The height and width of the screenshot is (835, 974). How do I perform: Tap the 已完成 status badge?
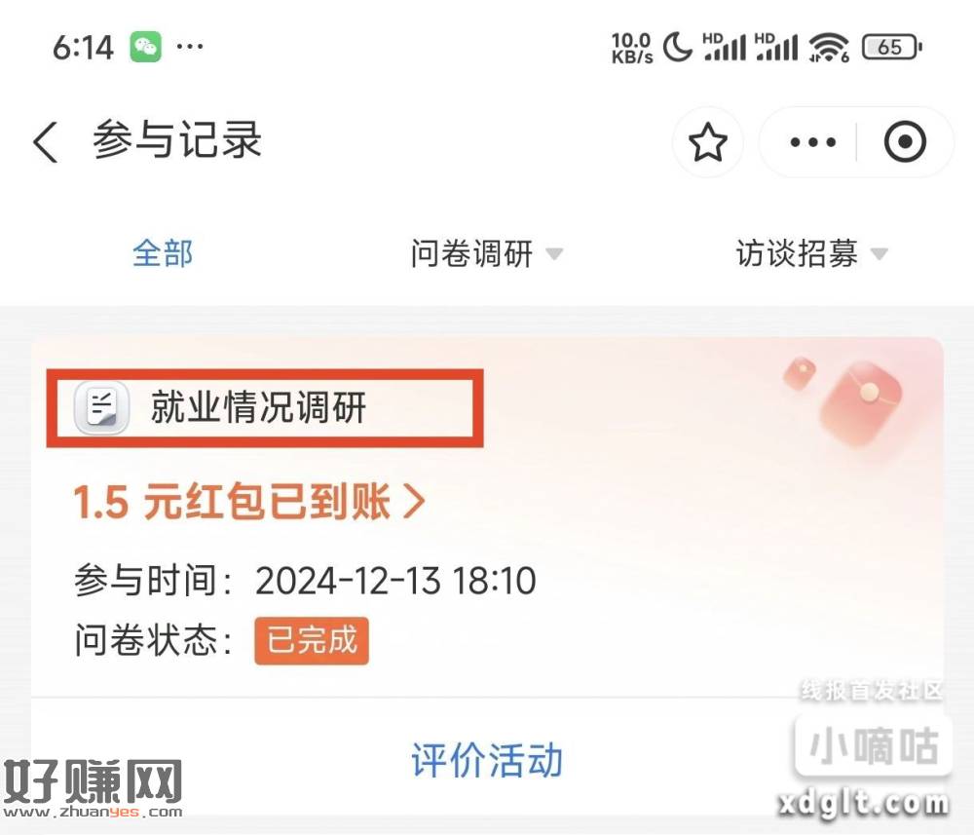click(x=312, y=640)
